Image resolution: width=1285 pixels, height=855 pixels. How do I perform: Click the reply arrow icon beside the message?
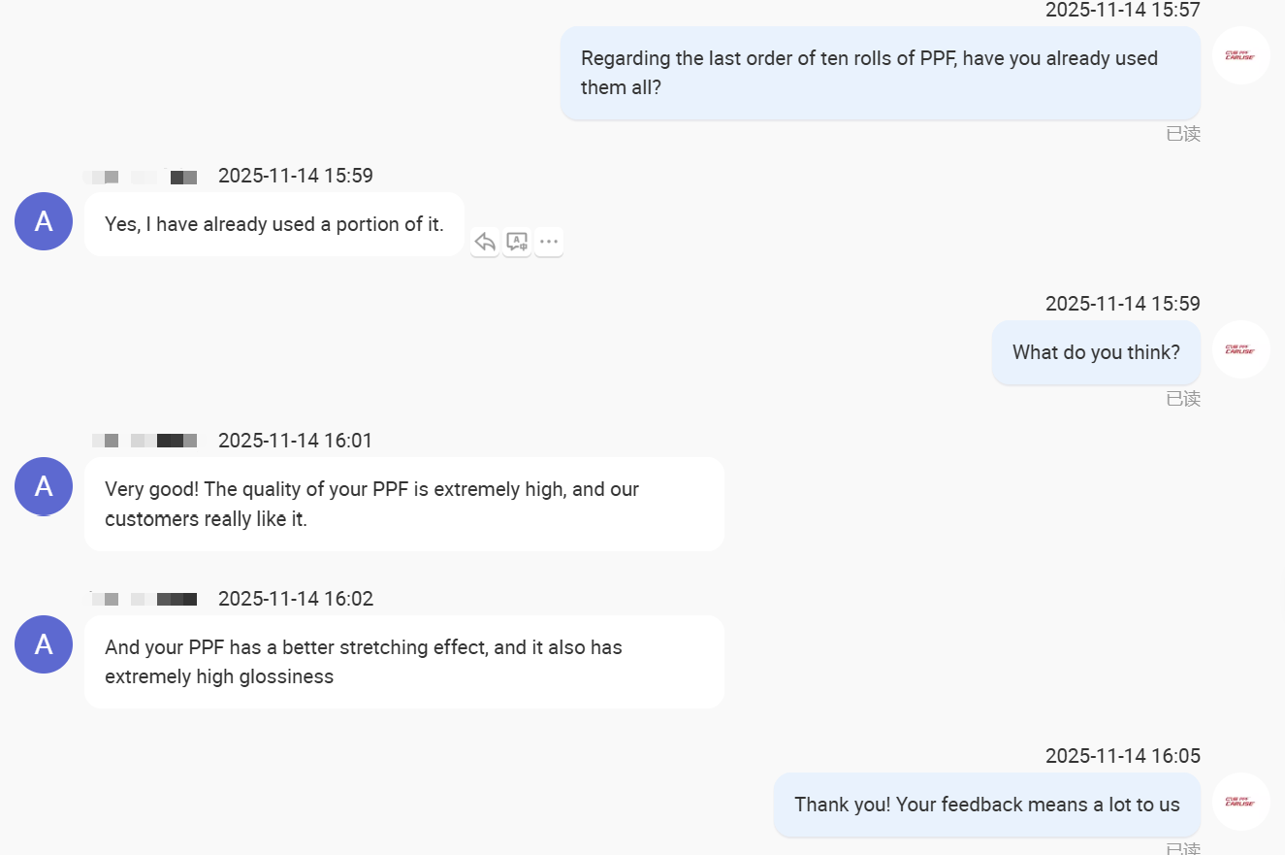pyautogui.click(x=485, y=242)
